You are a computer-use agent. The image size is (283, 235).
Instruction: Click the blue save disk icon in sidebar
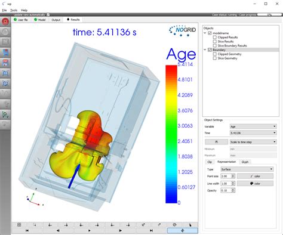(5, 52)
